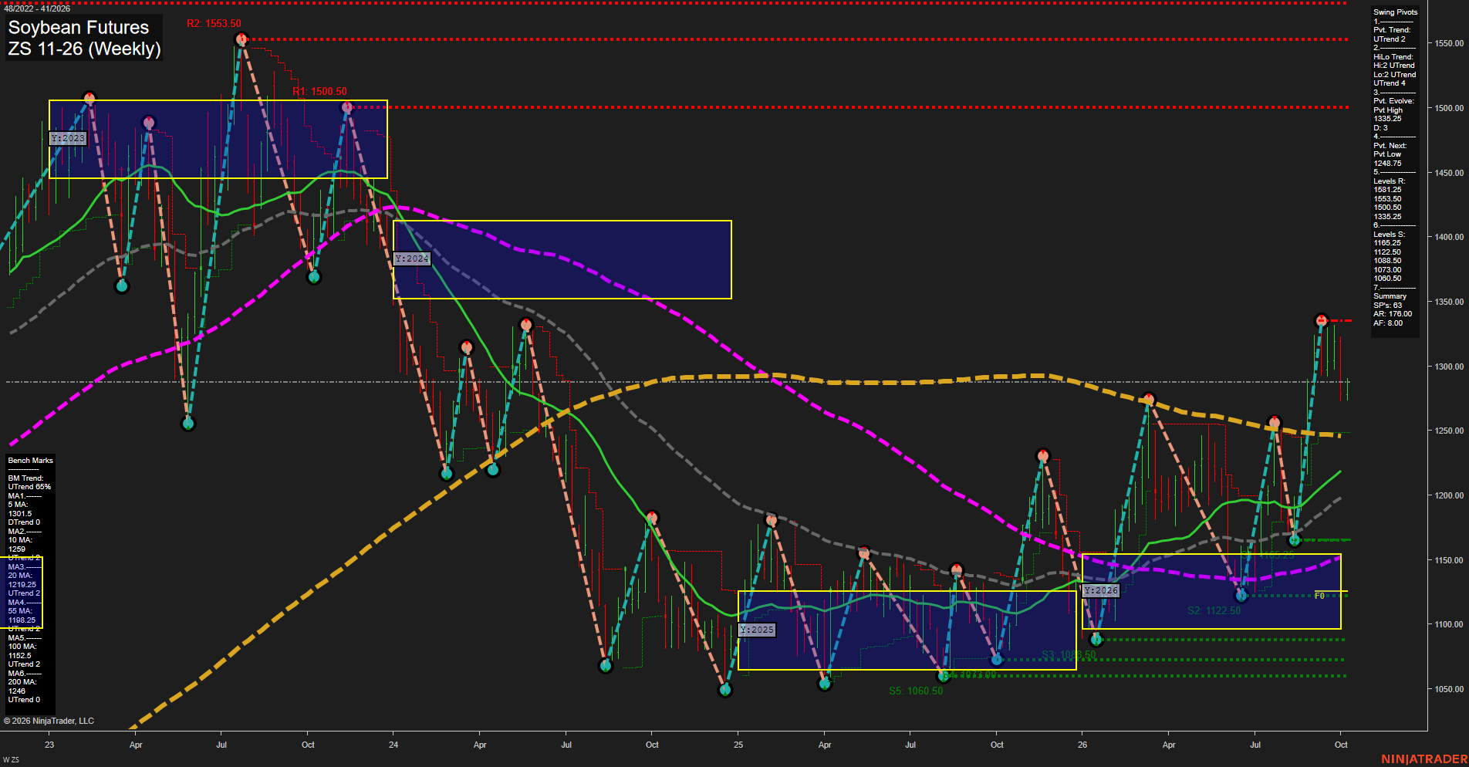
Task: Click the 1200.00 price axis label
Action: [1449, 495]
